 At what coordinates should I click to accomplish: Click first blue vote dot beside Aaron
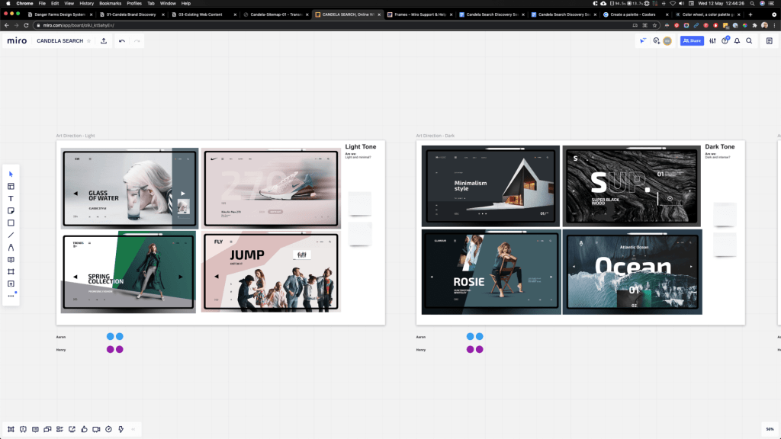pos(111,336)
